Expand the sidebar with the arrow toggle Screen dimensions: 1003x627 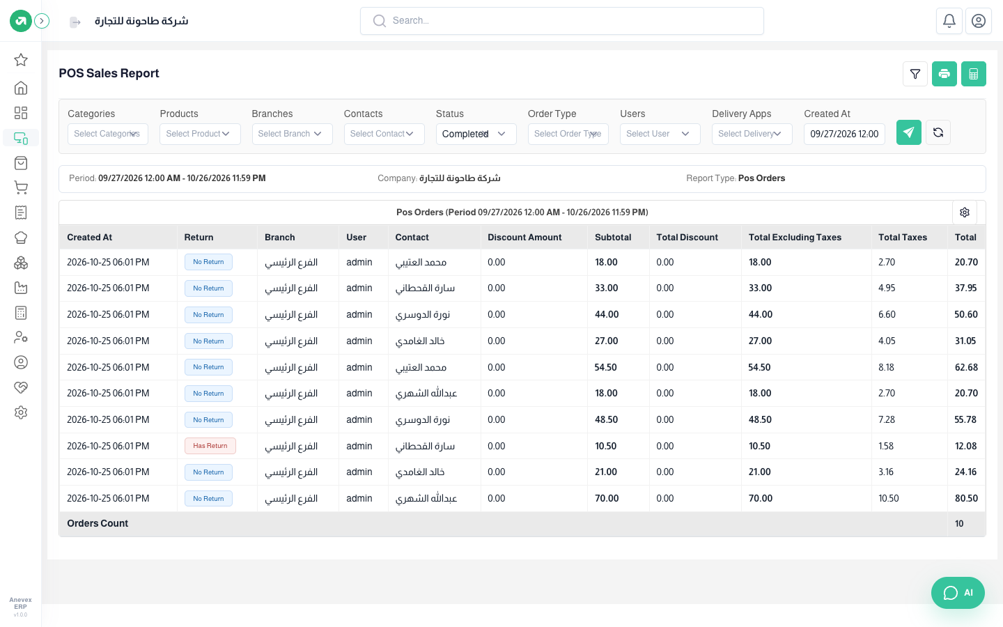[42, 21]
